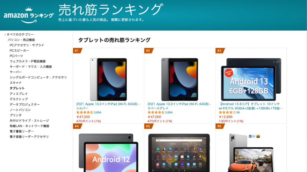Click the silver iPad product image
Viewport: 307px width, 172px height.
pyautogui.click(x=109, y=80)
